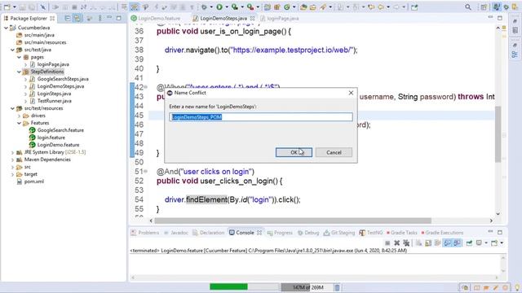The image size is (522, 293).
Task: Click the New Java Package icon in toolbar
Action: pyautogui.click(x=277, y=7)
